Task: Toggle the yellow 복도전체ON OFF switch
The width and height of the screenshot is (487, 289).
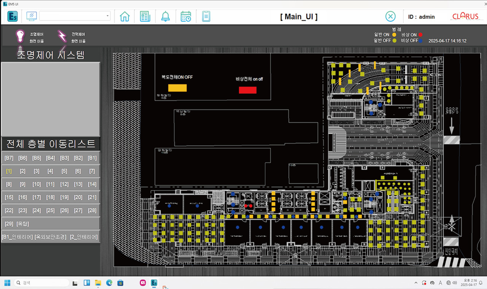Action: [x=177, y=88]
